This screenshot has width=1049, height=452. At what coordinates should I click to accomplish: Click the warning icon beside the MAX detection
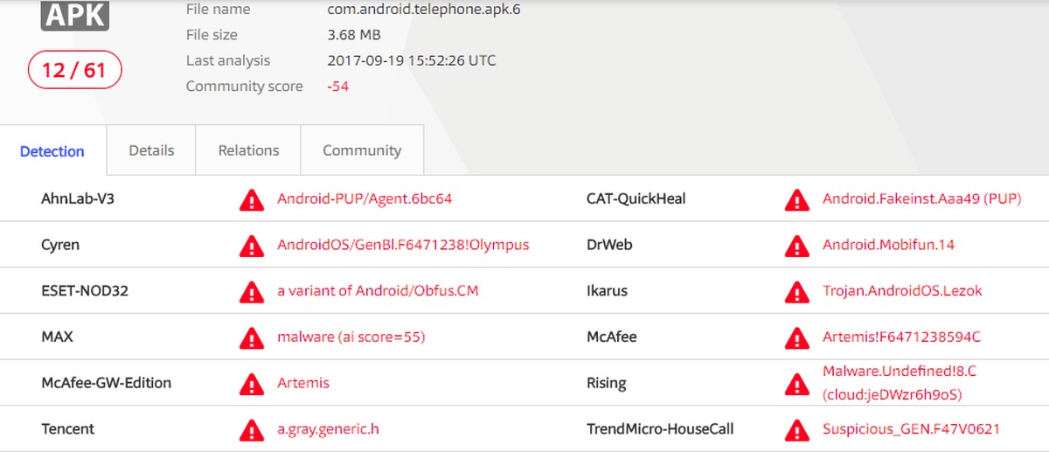click(252, 337)
